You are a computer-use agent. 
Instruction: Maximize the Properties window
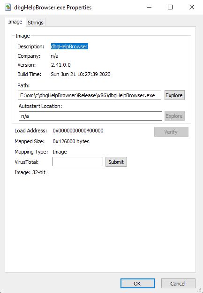[170, 8]
